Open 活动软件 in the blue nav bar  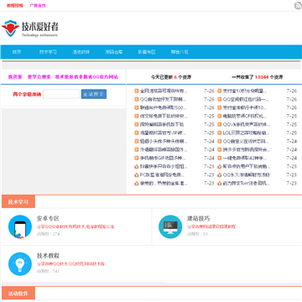(81, 52)
